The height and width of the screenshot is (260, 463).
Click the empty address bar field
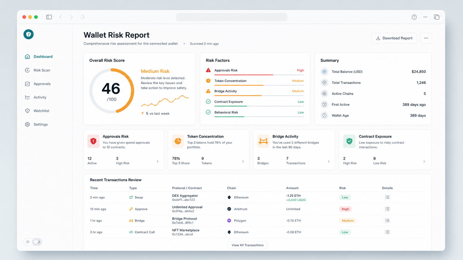pos(231,17)
